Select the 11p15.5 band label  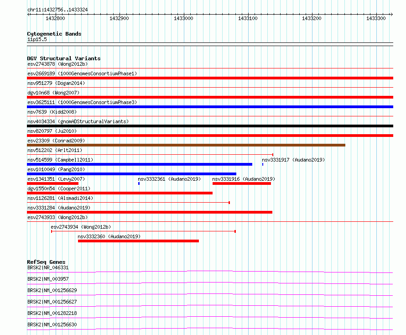37,39
